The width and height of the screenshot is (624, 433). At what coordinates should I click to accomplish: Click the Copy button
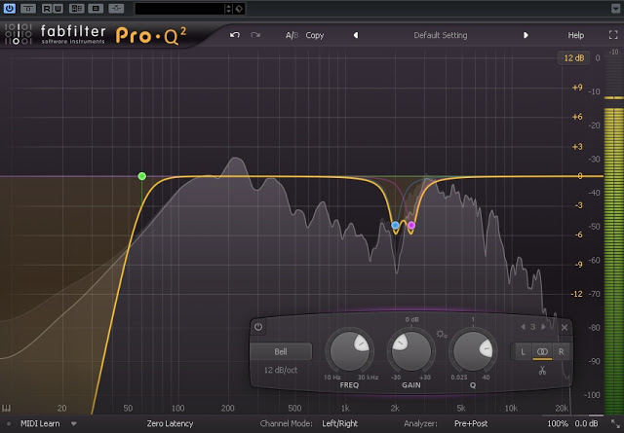(315, 35)
